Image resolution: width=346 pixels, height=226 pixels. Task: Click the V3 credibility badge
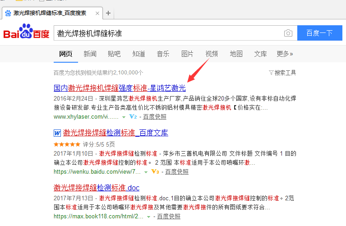click(x=155, y=171)
